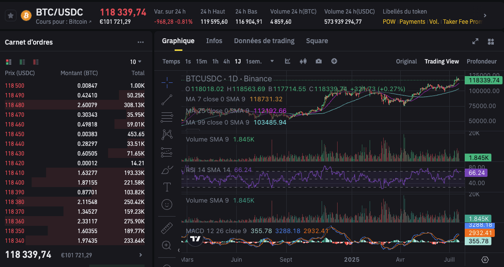This screenshot has height=267, width=504.
Task: Click the purple RSI value label 66.24
Action: tap(476, 173)
